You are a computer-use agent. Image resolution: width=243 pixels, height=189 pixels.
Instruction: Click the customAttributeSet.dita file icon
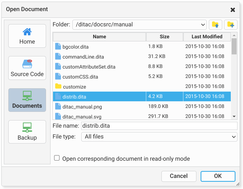pos(58,66)
